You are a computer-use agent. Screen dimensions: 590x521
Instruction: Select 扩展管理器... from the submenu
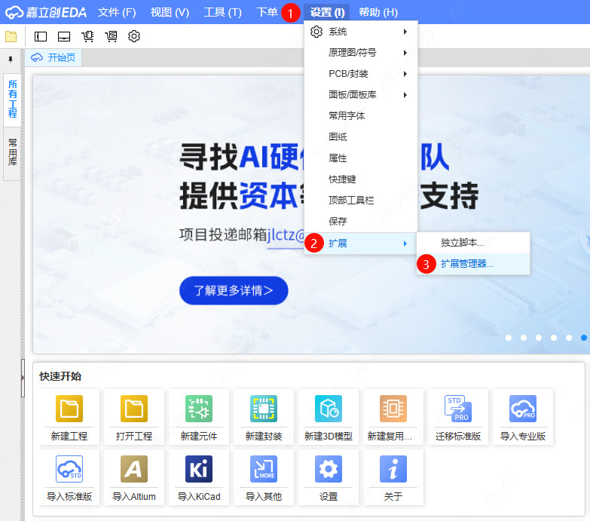pos(467,264)
